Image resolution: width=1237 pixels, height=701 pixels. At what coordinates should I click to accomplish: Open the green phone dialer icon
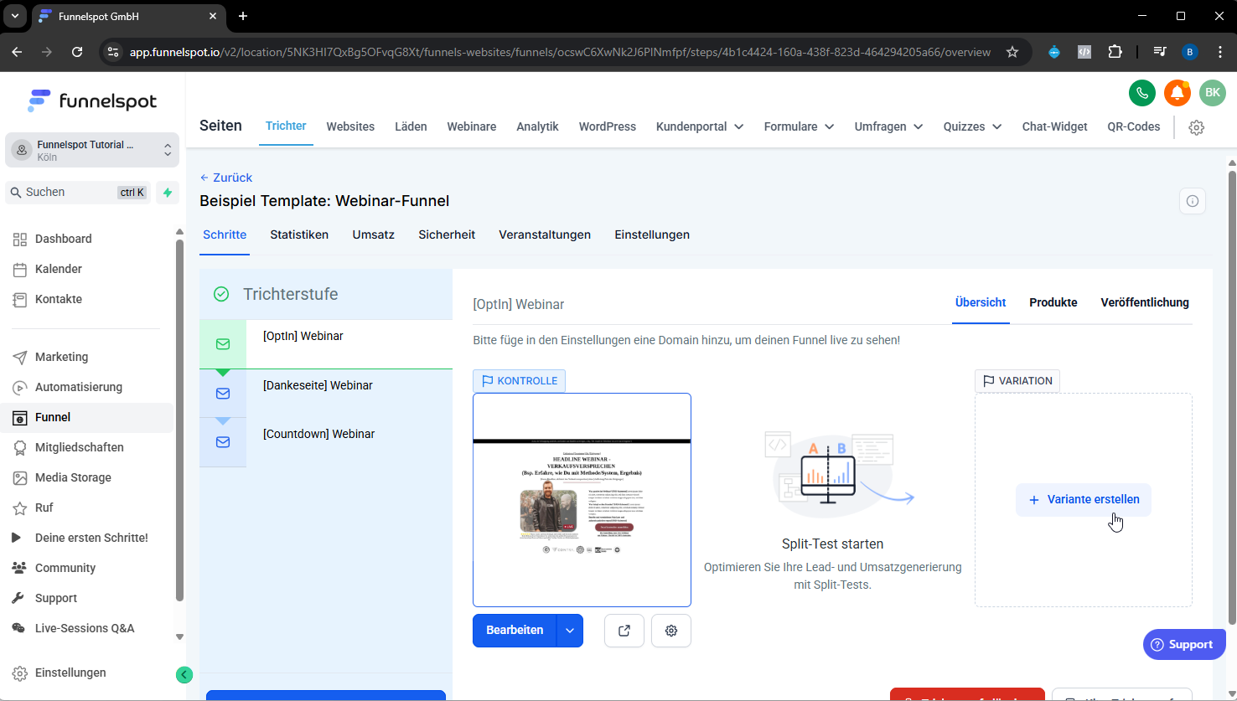pos(1141,93)
